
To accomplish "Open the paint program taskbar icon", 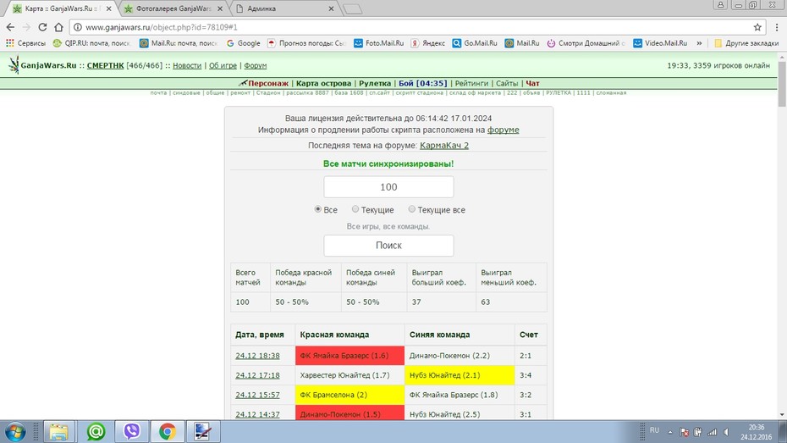I will coord(203,431).
